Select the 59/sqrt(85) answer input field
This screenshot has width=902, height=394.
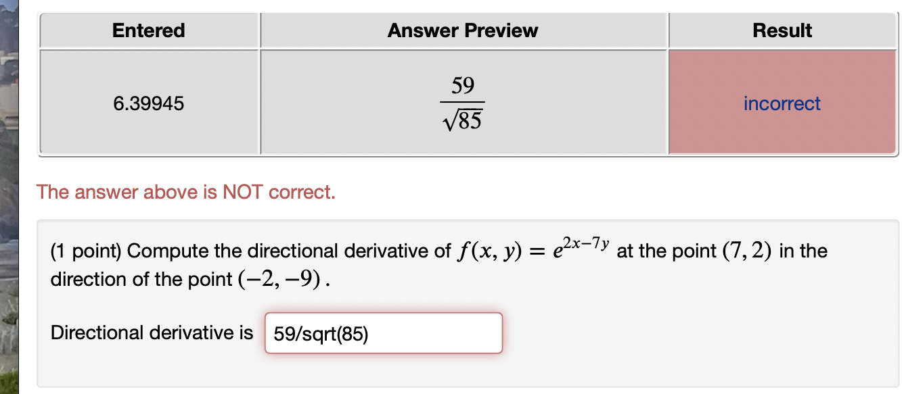point(382,333)
